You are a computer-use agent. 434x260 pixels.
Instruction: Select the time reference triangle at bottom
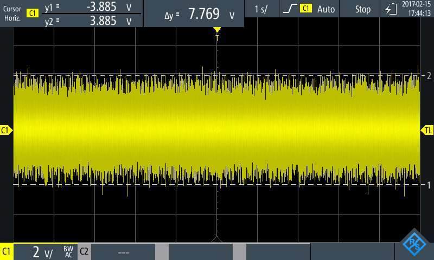pyautogui.click(x=216, y=239)
